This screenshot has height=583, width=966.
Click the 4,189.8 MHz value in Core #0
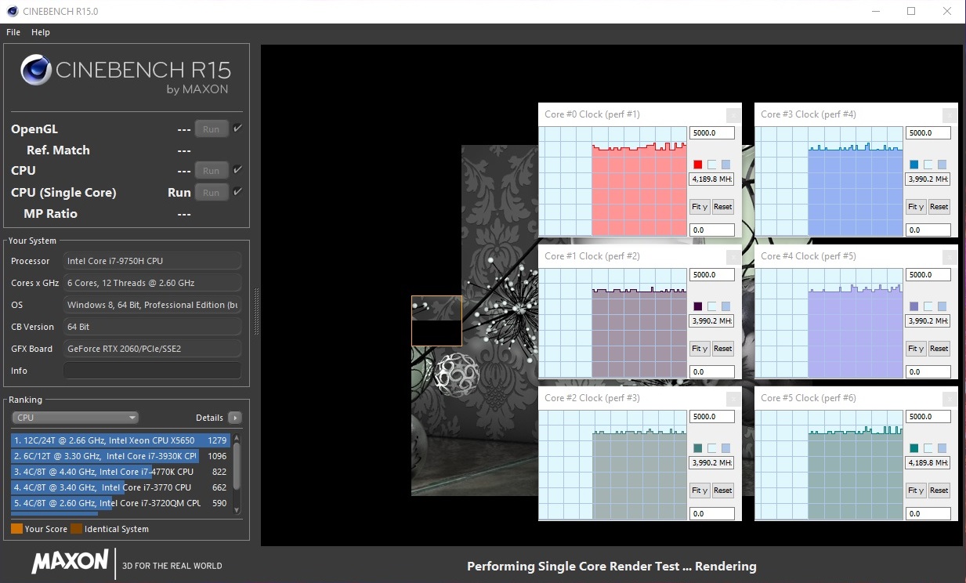[712, 179]
